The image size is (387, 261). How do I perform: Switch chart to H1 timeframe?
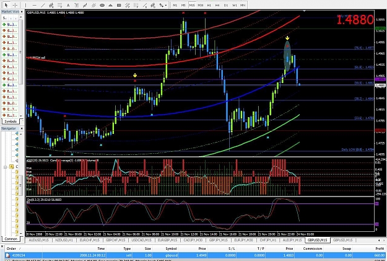209,5
